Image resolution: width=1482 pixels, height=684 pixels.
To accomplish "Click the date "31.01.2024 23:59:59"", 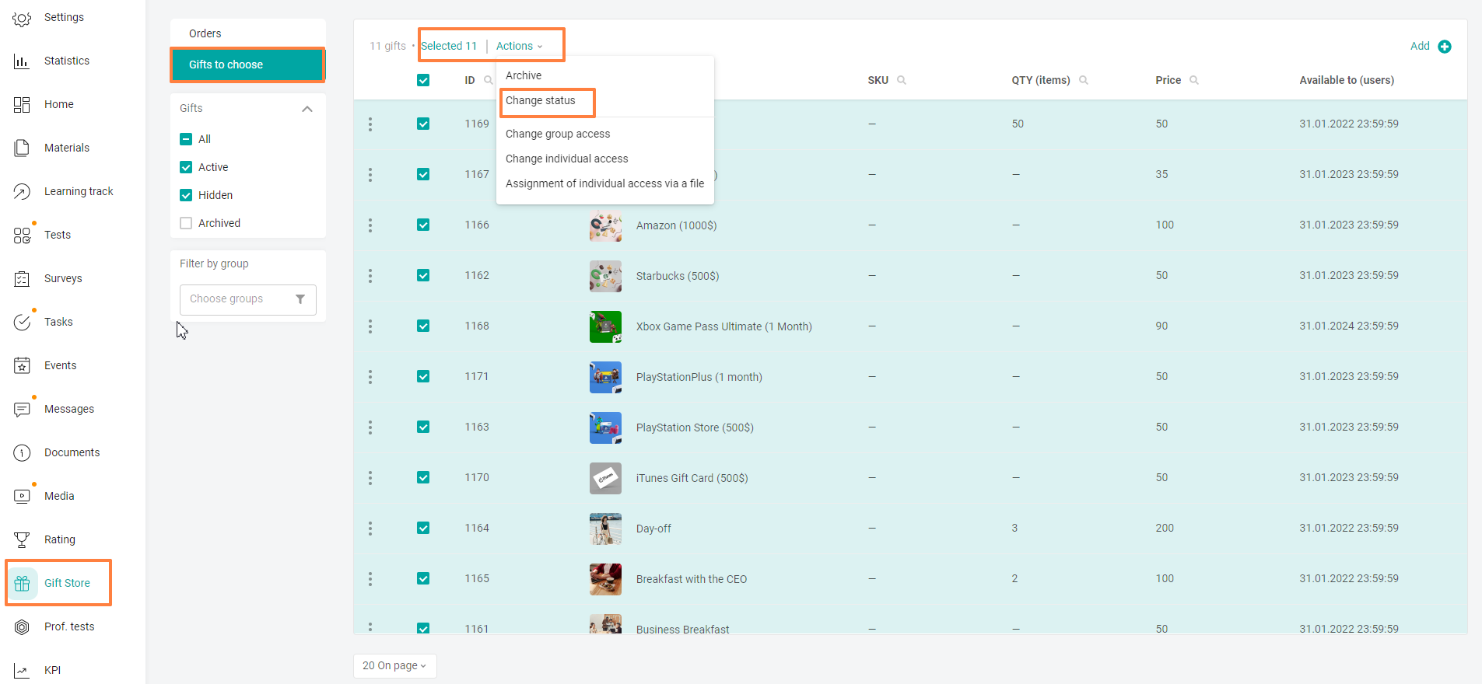I will coord(1349,326).
